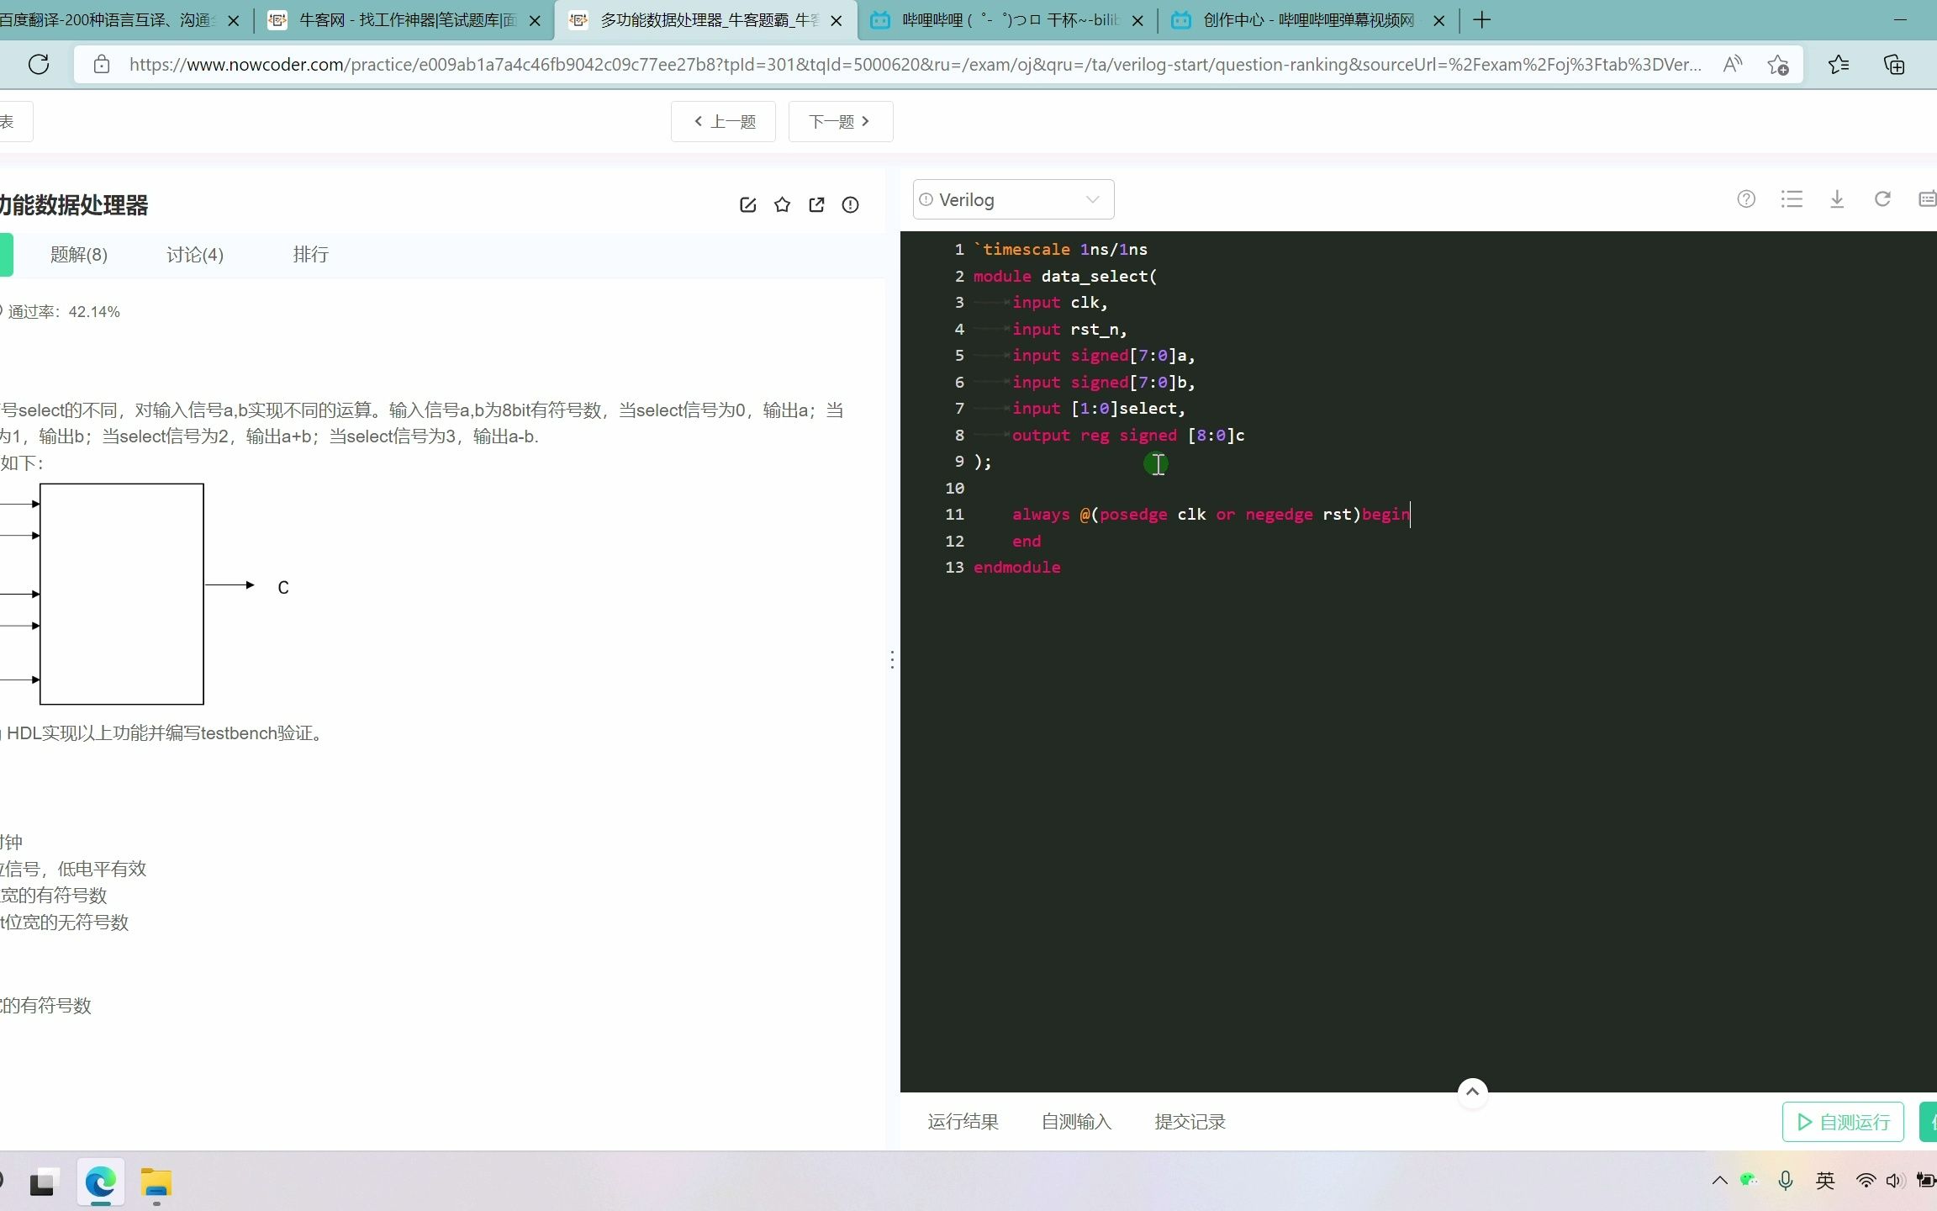
Task: Click the share icon next to the star
Action: click(x=816, y=204)
